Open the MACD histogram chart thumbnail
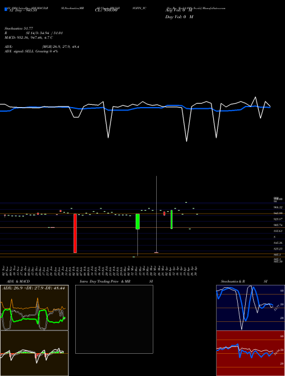This screenshot has width=285, height=376. click(34, 353)
